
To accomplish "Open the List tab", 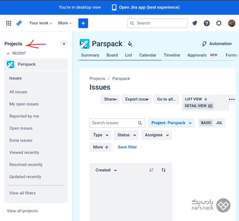I will click(x=128, y=55).
